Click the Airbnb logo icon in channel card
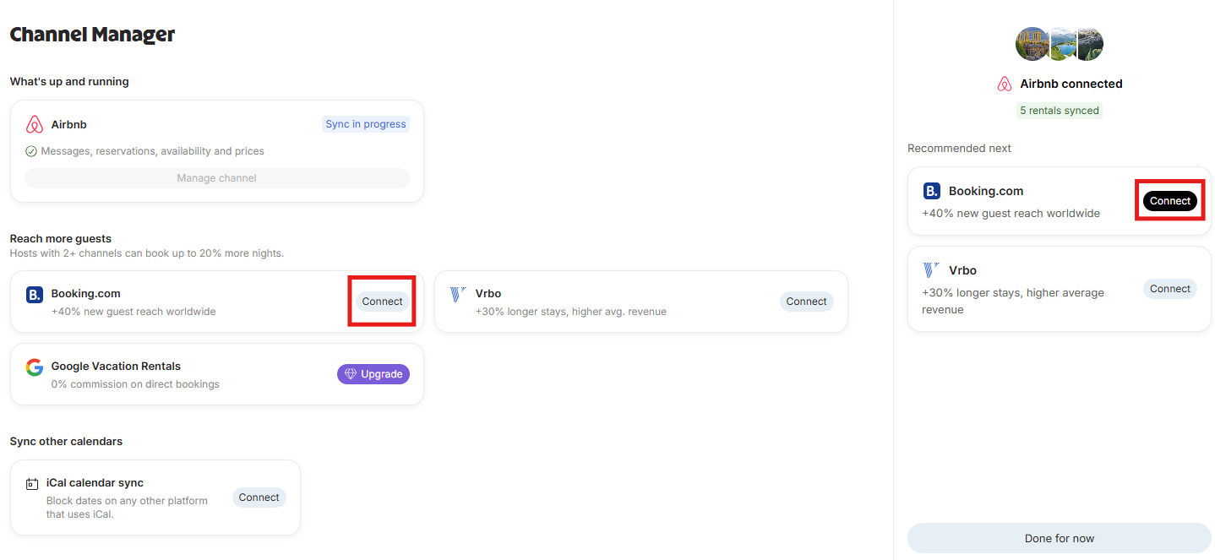Screen dimensions: 1215x560 (x=35, y=124)
